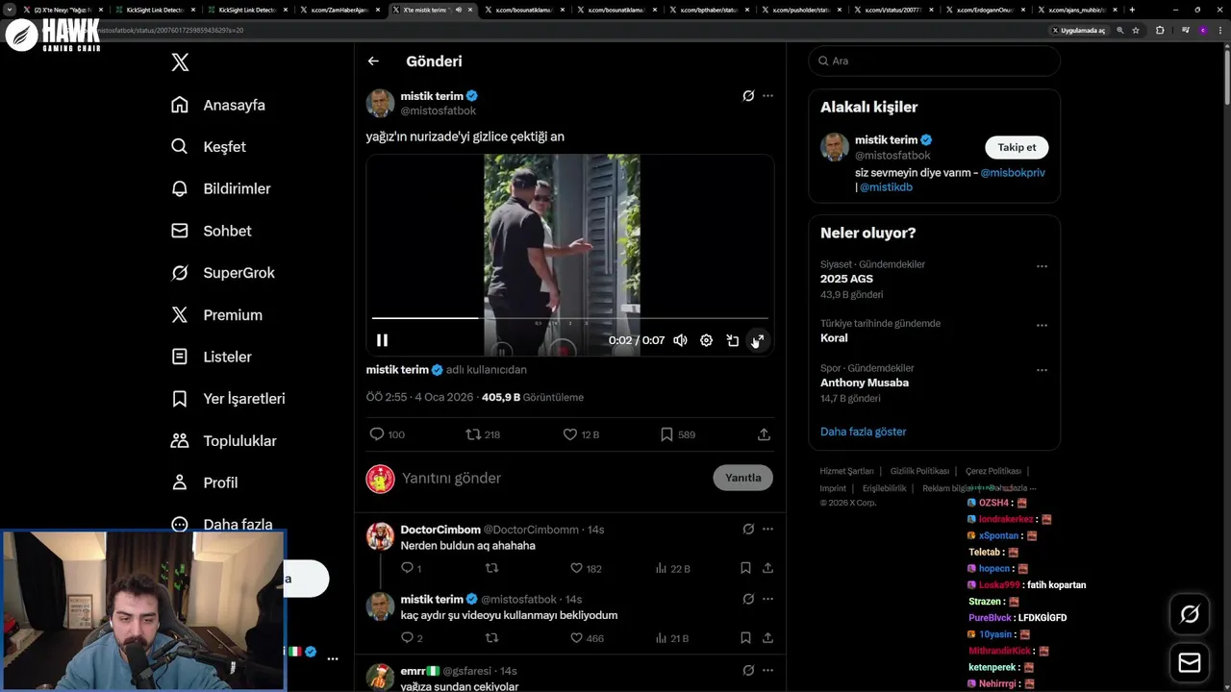The height and width of the screenshot is (692, 1231).
Task: Open Keşfet explore page
Action: pos(209,146)
